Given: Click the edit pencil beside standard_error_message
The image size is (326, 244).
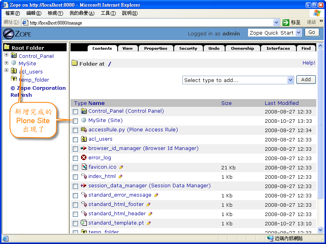Looking at the screenshot, I should tap(156, 195).
